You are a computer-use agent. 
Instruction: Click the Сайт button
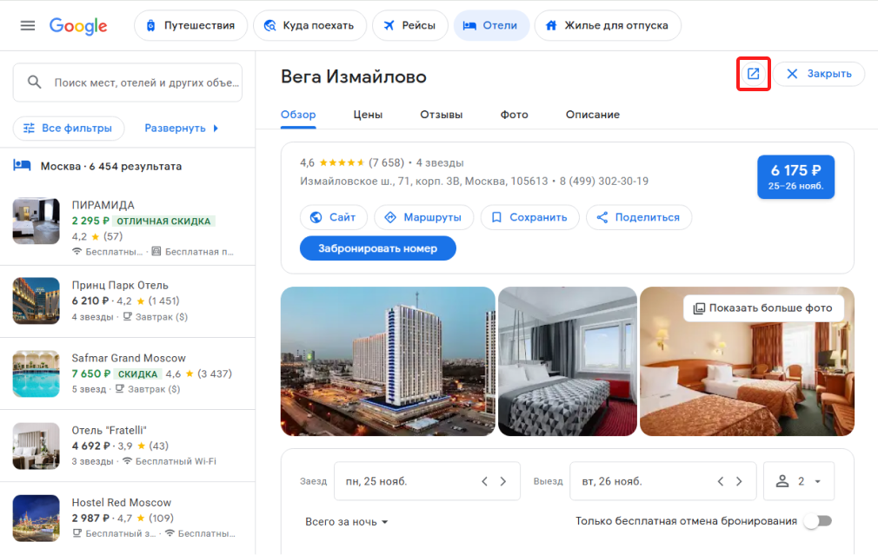(x=334, y=217)
